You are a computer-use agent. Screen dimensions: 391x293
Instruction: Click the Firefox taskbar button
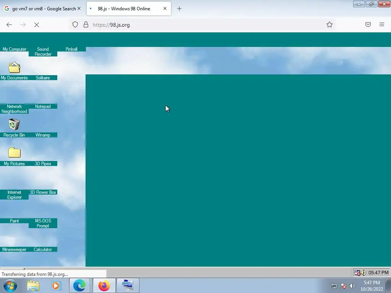tap(104, 285)
